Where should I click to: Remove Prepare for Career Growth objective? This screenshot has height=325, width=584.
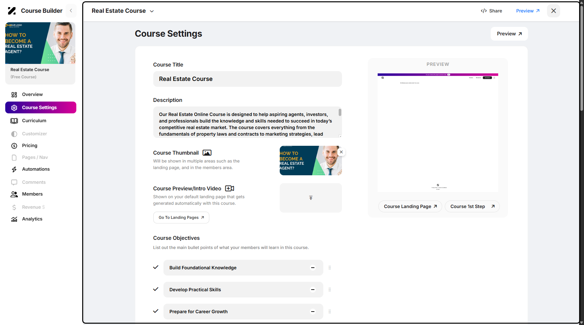[313, 312]
